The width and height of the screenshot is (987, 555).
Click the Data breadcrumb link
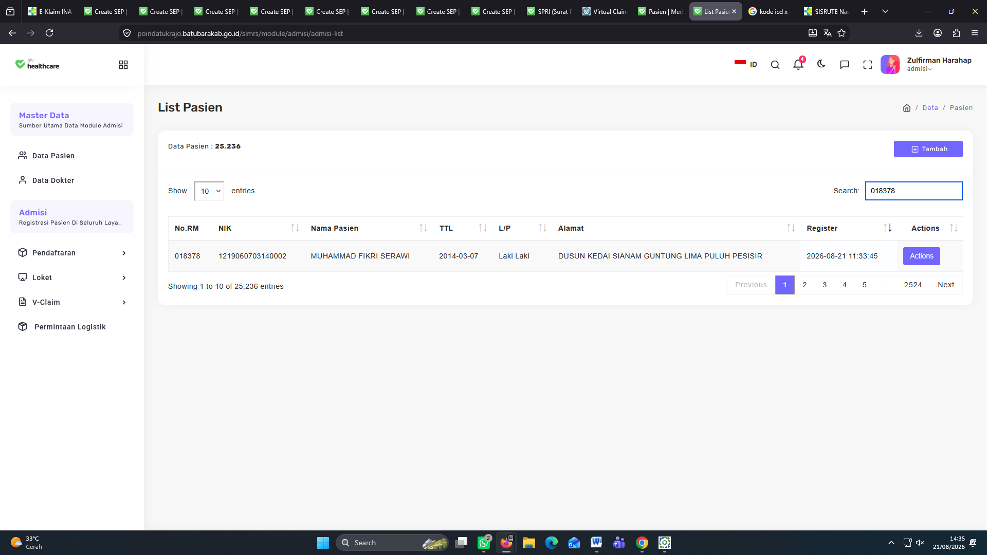[930, 108]
